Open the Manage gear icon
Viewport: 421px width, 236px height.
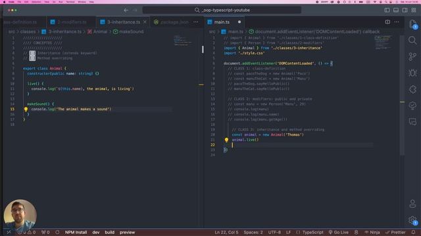[412, 220]
